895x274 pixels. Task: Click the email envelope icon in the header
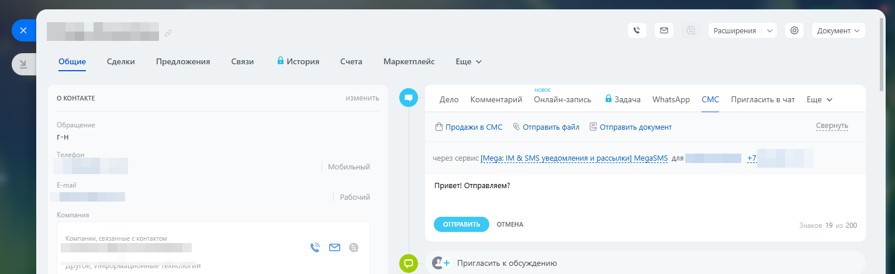[664, 30]
